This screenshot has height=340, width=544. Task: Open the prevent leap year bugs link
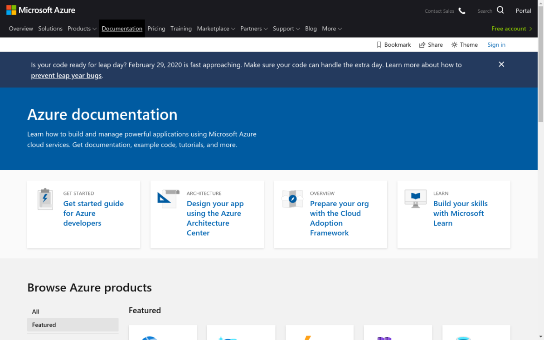point(66,76)
